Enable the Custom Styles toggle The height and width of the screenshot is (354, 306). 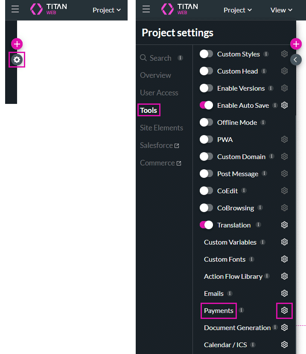click(x=207, y=54)
